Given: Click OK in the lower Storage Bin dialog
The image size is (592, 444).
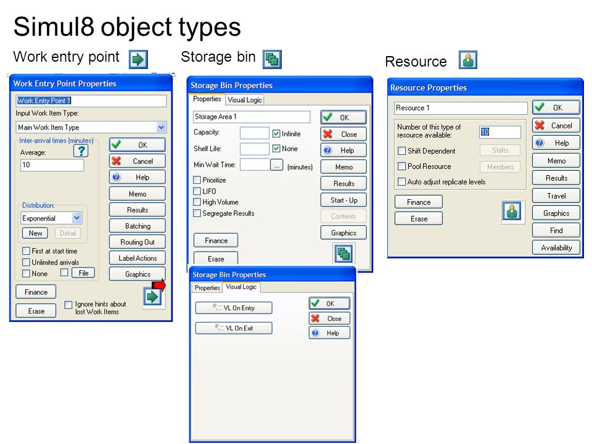Looking at the screenshot, I should point(329,303).
